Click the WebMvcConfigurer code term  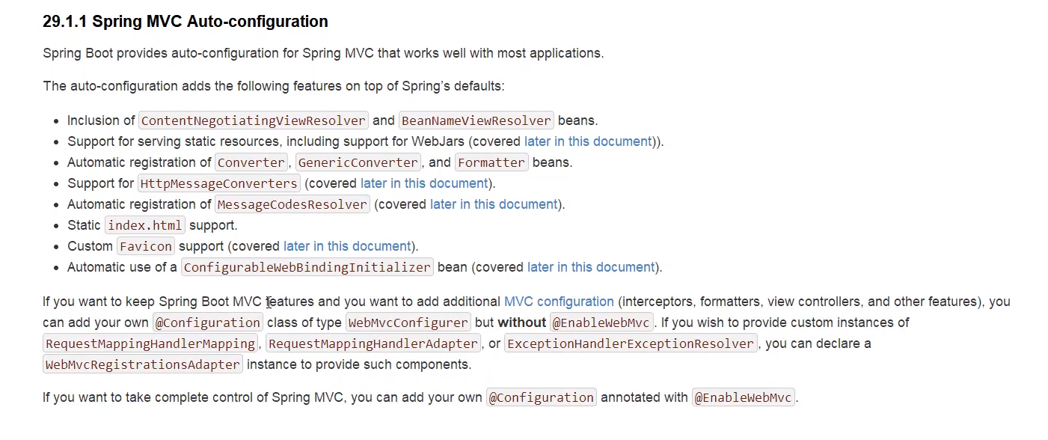[x=408, y=323]
